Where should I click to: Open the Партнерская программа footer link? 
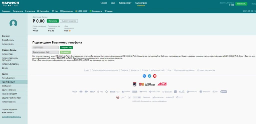[184, 70]
